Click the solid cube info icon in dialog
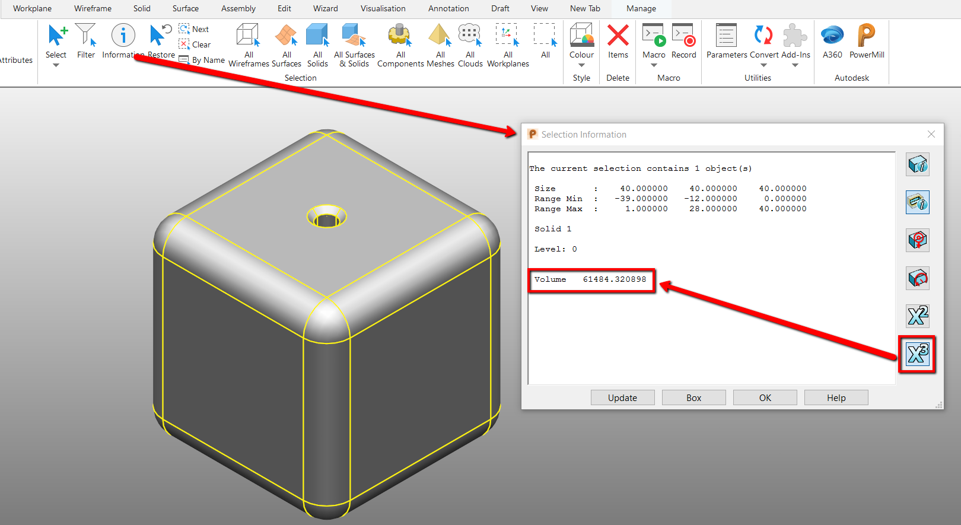This screenshot has height=525, width=961. (x=918, y=164)
